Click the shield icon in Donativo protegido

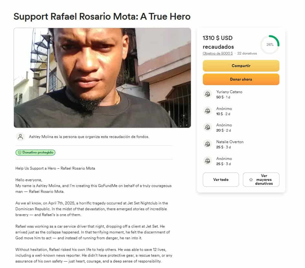pyautogui.click(x=19, y=153)
